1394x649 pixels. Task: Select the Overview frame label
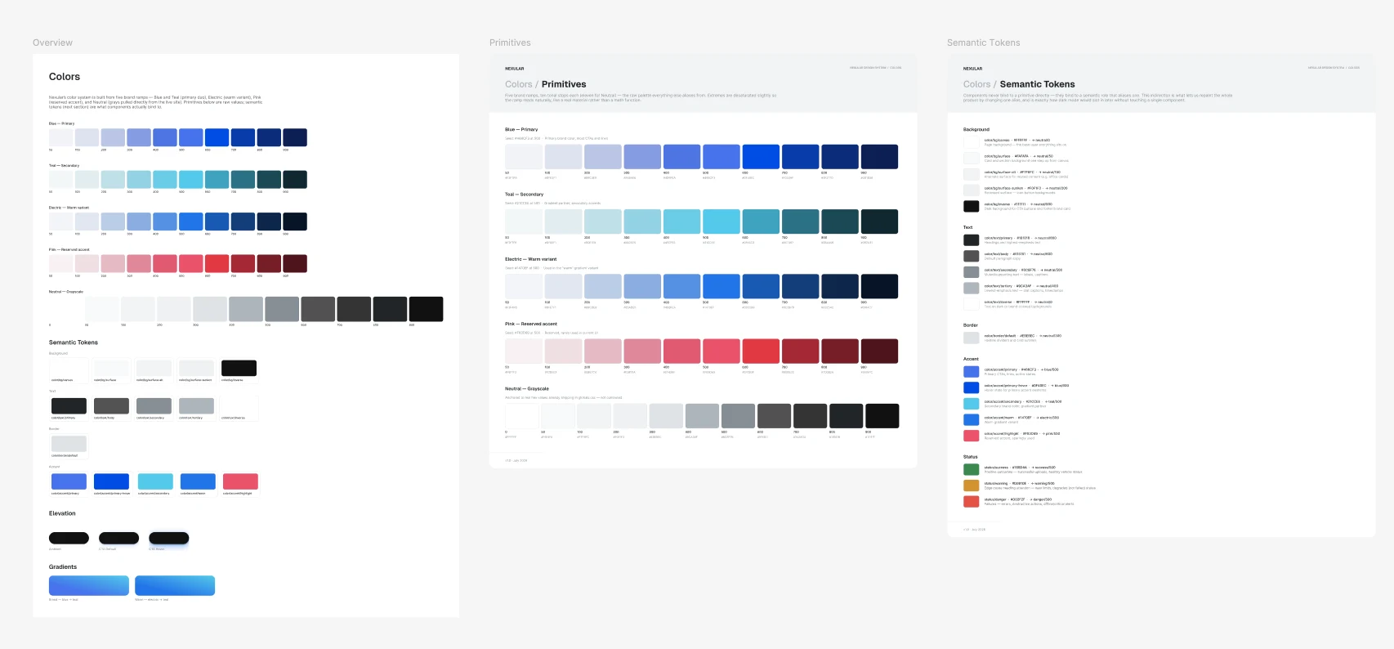52,43
